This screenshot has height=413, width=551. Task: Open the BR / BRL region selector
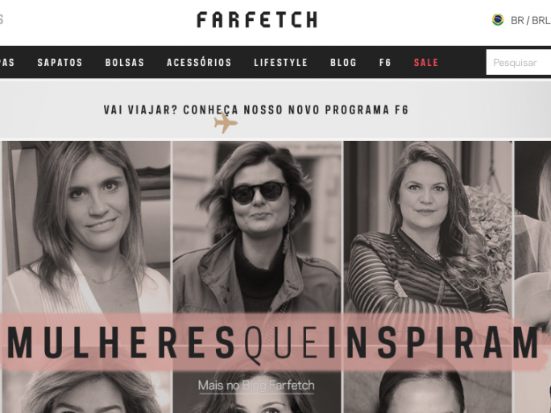[530, 20]
